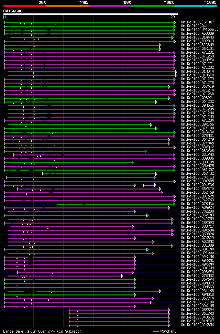The image size is (220, 334).
Task: Select the UniRef100_B9R8J3 label
Action: pos(197,41)
